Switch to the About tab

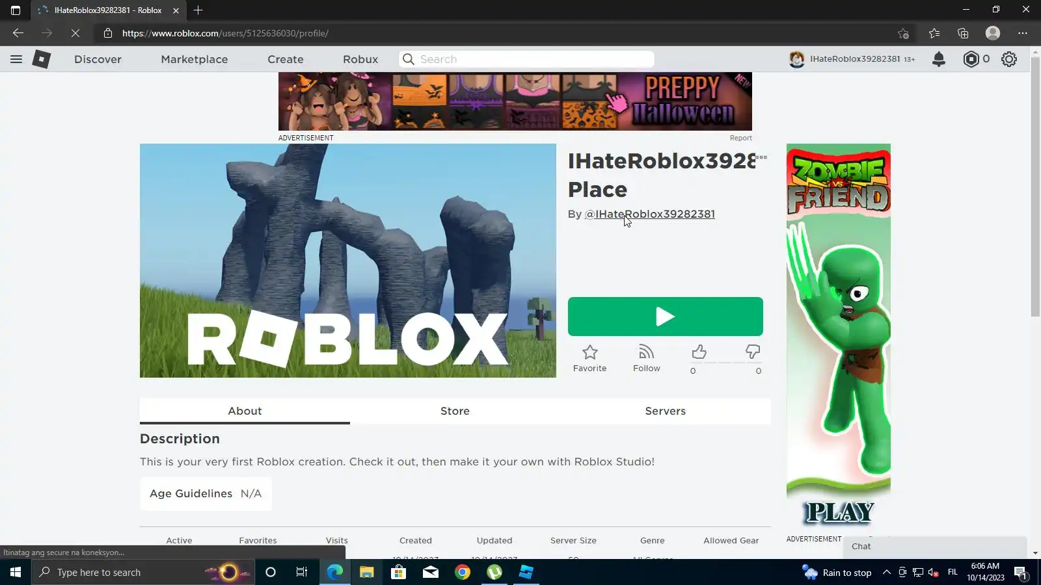click(245, 411)
